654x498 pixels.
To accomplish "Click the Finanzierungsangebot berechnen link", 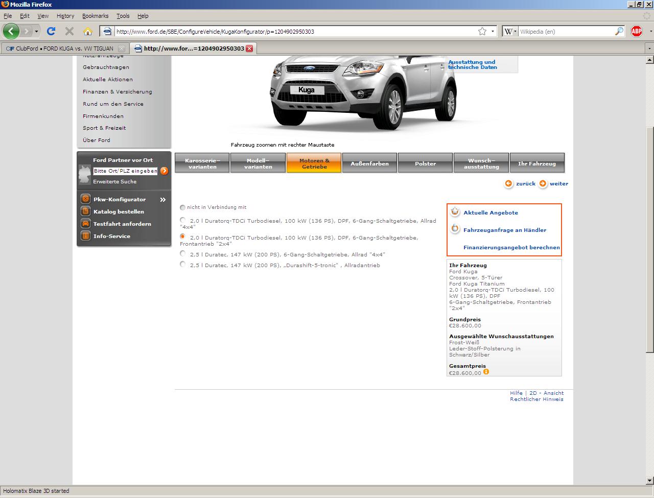I will tap(511, 248).
